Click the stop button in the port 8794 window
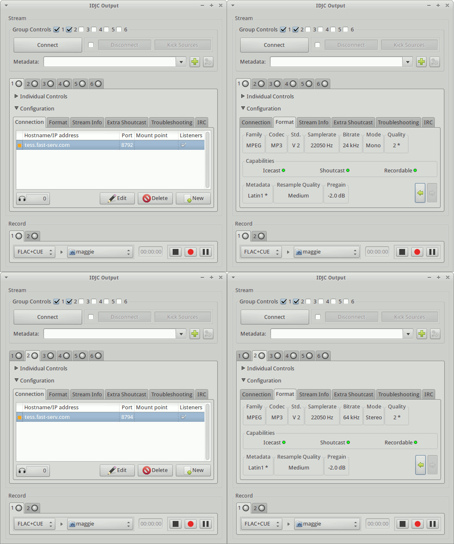454x544 pixels. click(176, 524)
